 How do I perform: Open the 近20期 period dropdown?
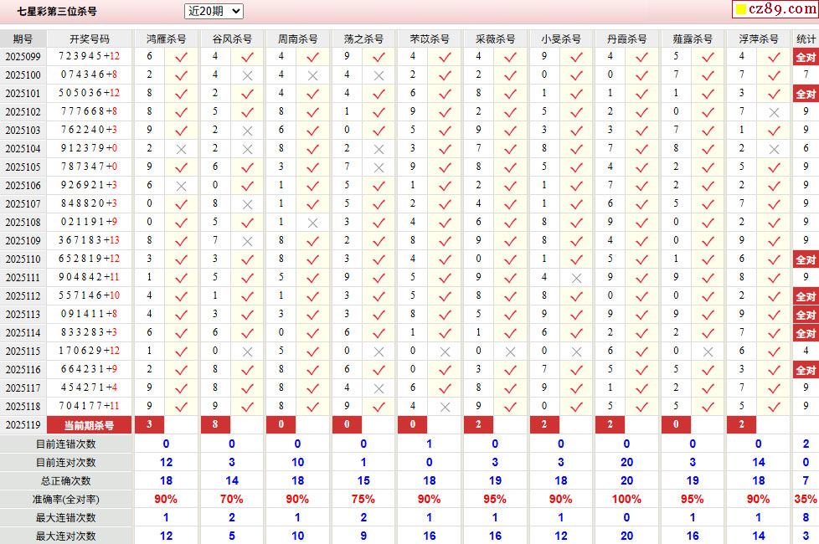[x=214, y=11]
